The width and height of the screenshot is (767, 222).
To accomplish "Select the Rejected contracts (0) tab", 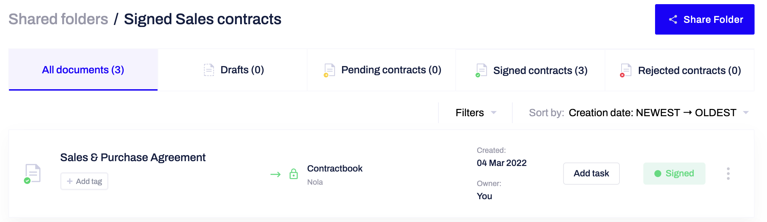I will coord(680,70).
